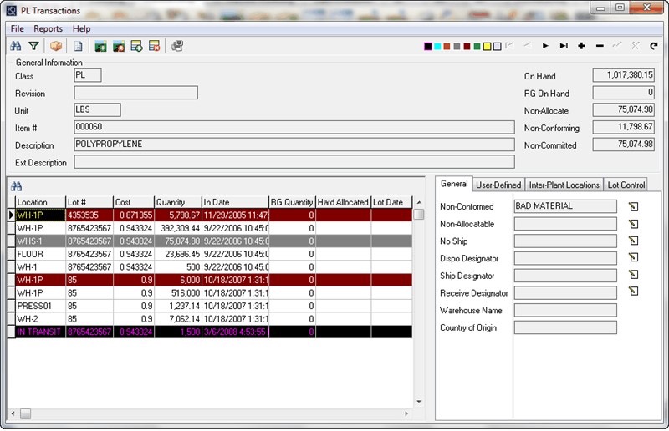Click the refresh arrow in the navigator
669x431 pixels.
click(654, 46)
